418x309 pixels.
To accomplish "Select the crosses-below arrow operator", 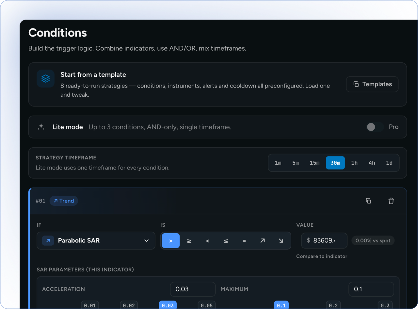I will (x=281, y=241).
